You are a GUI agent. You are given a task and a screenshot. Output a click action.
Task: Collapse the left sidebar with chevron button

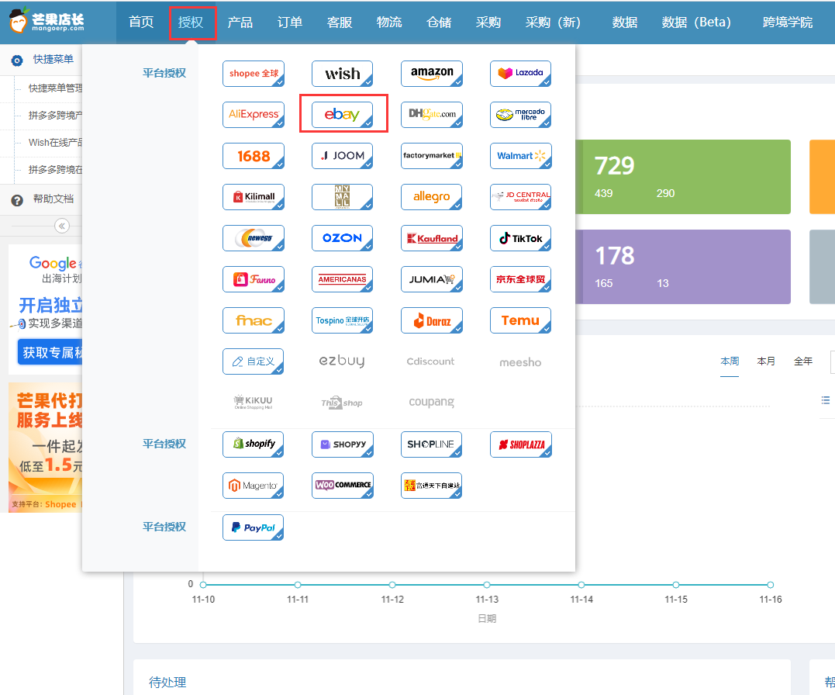[62, 226]
